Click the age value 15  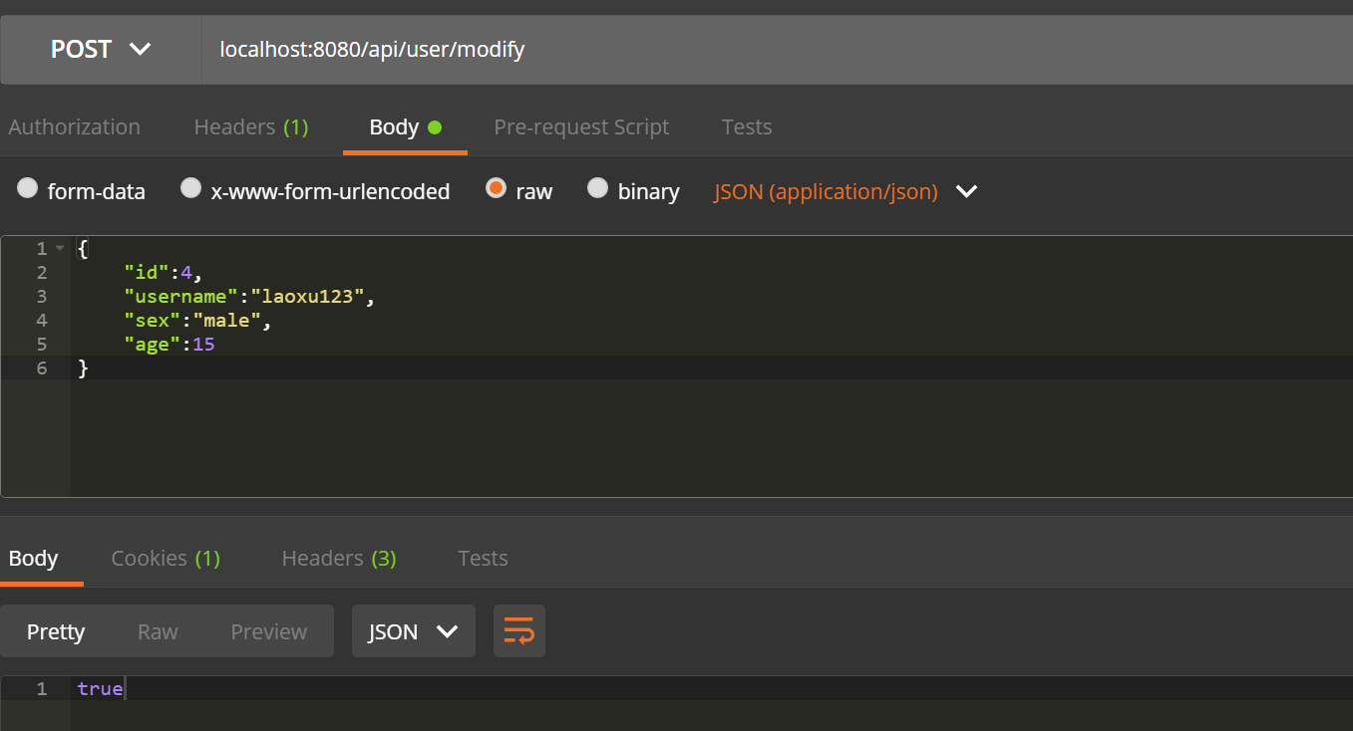tap(204, 345)
